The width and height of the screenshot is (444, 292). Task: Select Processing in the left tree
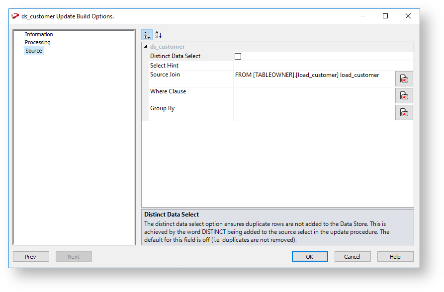point(38,42)
